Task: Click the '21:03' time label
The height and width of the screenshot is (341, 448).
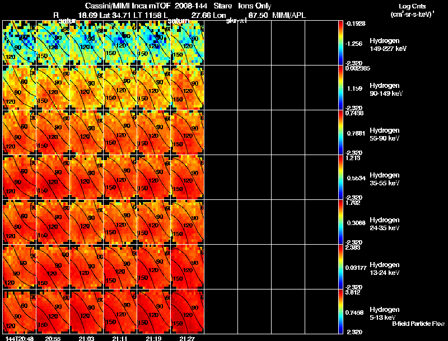Action: point(85,338)
